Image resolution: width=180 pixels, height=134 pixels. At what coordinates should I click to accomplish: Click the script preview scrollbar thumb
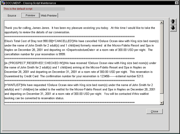pyautogui.click(x=161, y=59)
